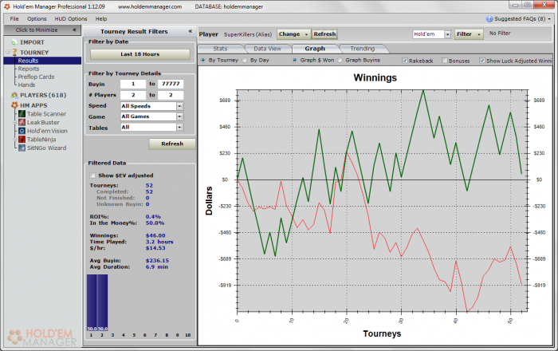
Task: Open the SitNGo Wizard app icon
Action: 22,148
